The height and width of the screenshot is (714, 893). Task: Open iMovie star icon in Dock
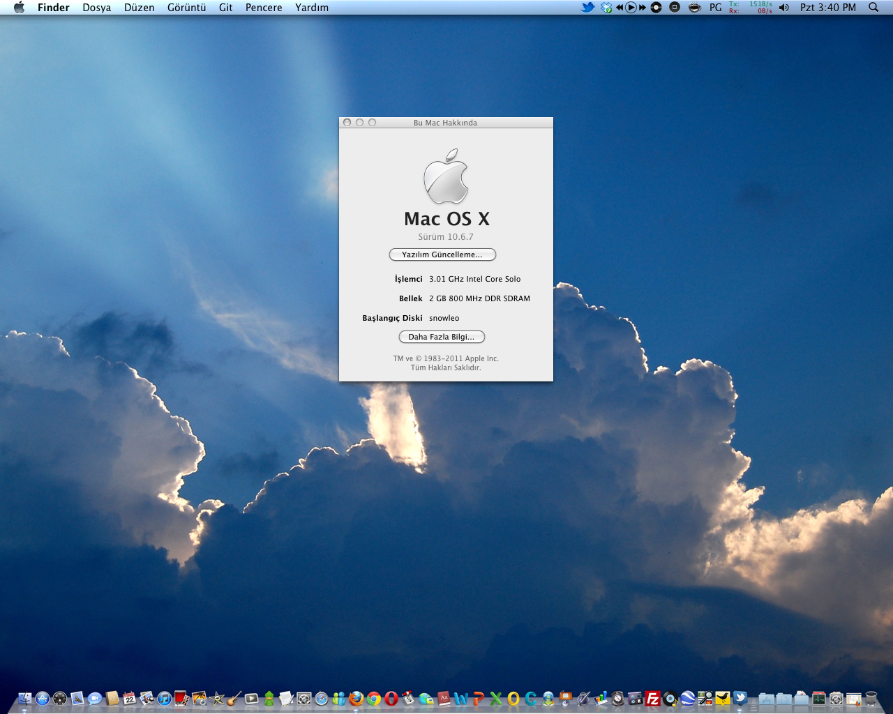click(x=217, y=698)
